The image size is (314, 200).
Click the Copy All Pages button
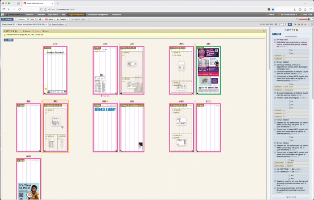[x=80, y=20]
